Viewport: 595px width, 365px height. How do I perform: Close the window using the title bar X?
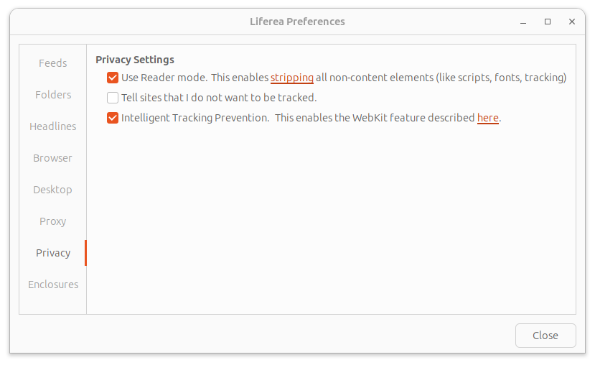click(x=572, y=22)
